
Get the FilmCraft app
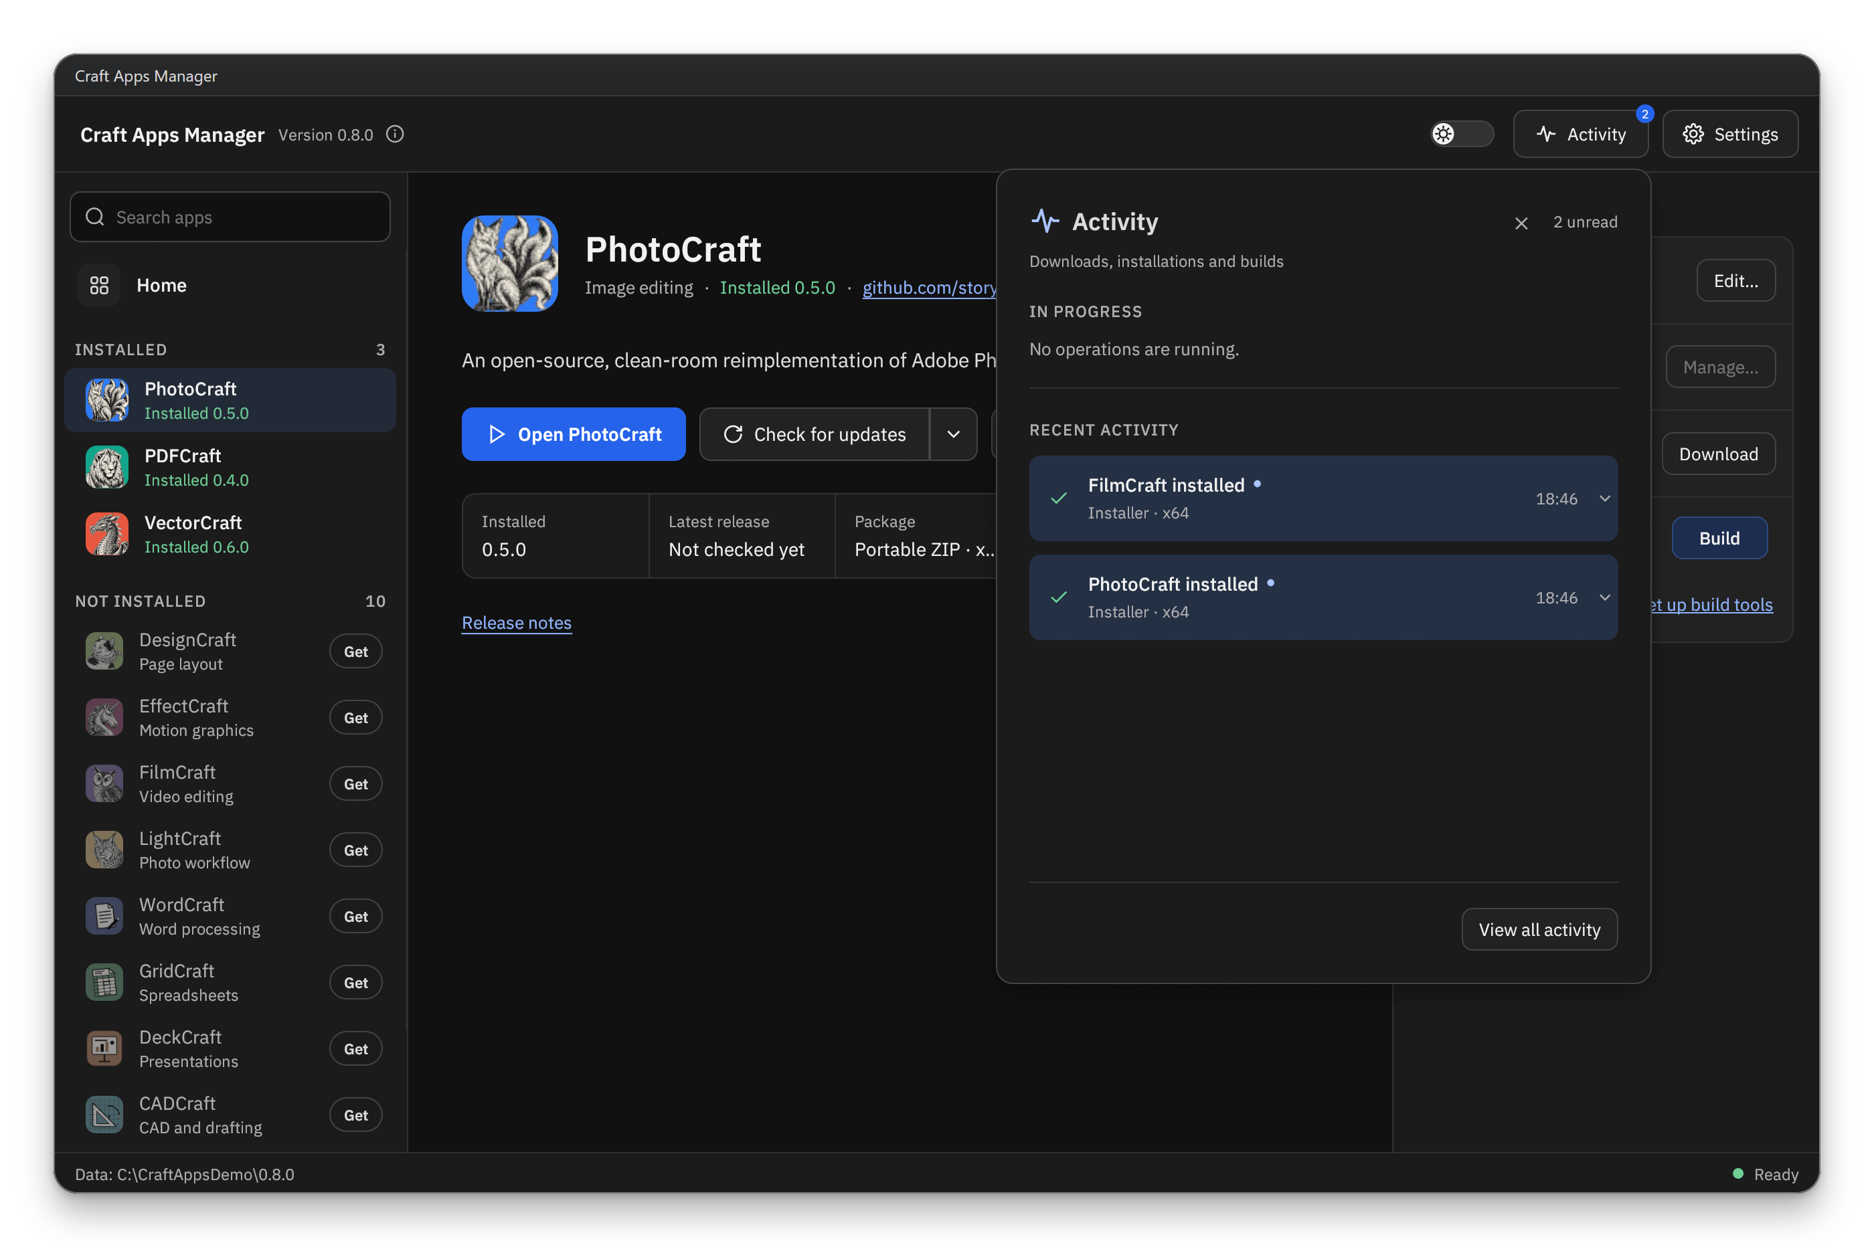[x=355, y=783]
